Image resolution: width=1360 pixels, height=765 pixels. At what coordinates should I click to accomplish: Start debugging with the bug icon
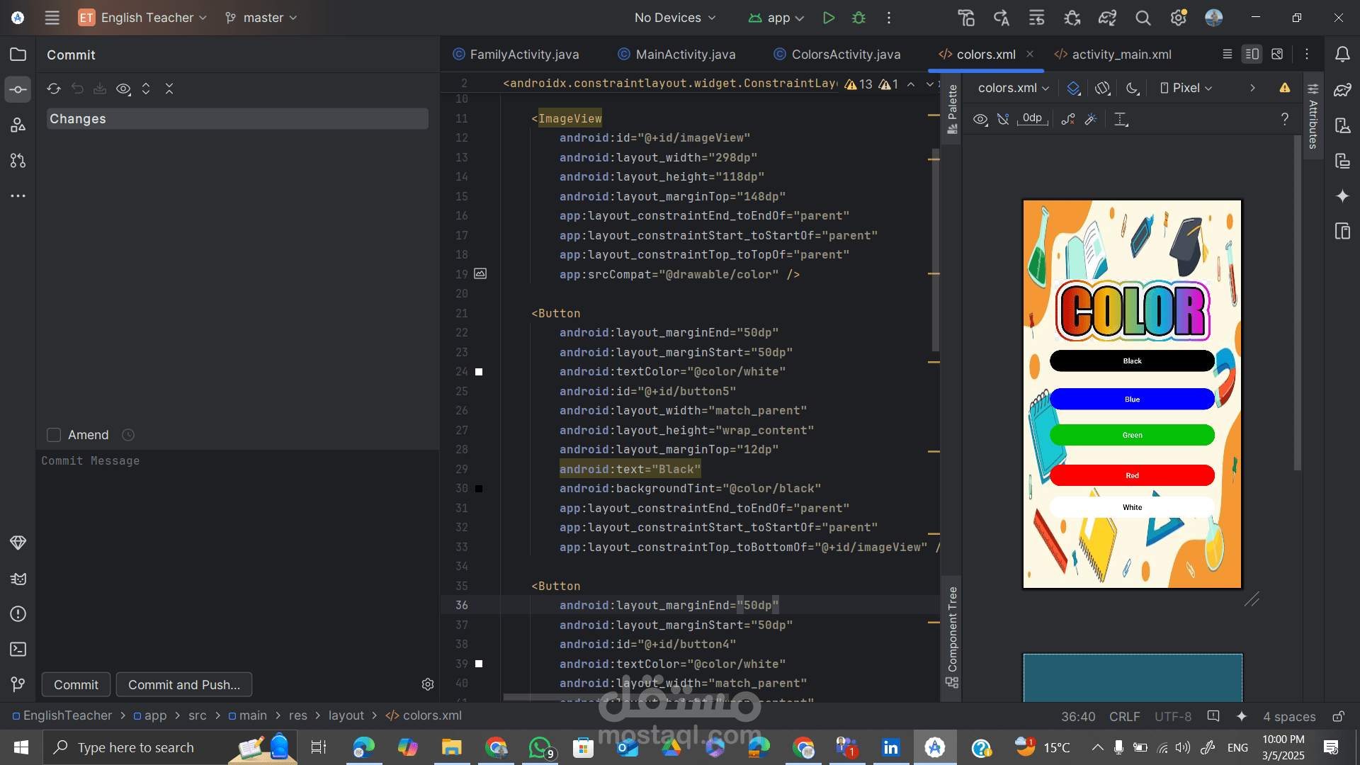coord(858,18)
